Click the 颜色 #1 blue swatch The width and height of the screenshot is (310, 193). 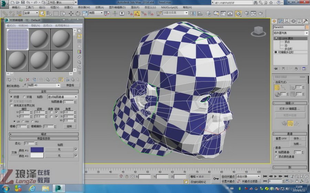pyautogui.click(x=37, y=150)
